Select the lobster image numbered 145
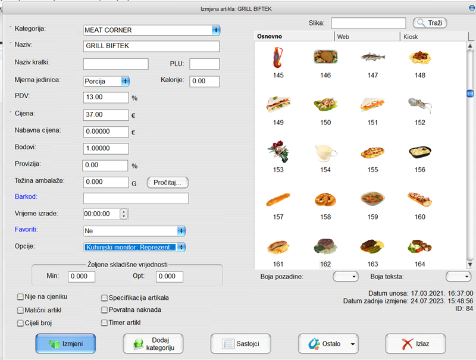 click(278, 58)
